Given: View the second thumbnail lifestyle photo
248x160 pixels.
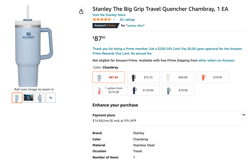Looking at the screenshot, I should click(x=29, y=98).
